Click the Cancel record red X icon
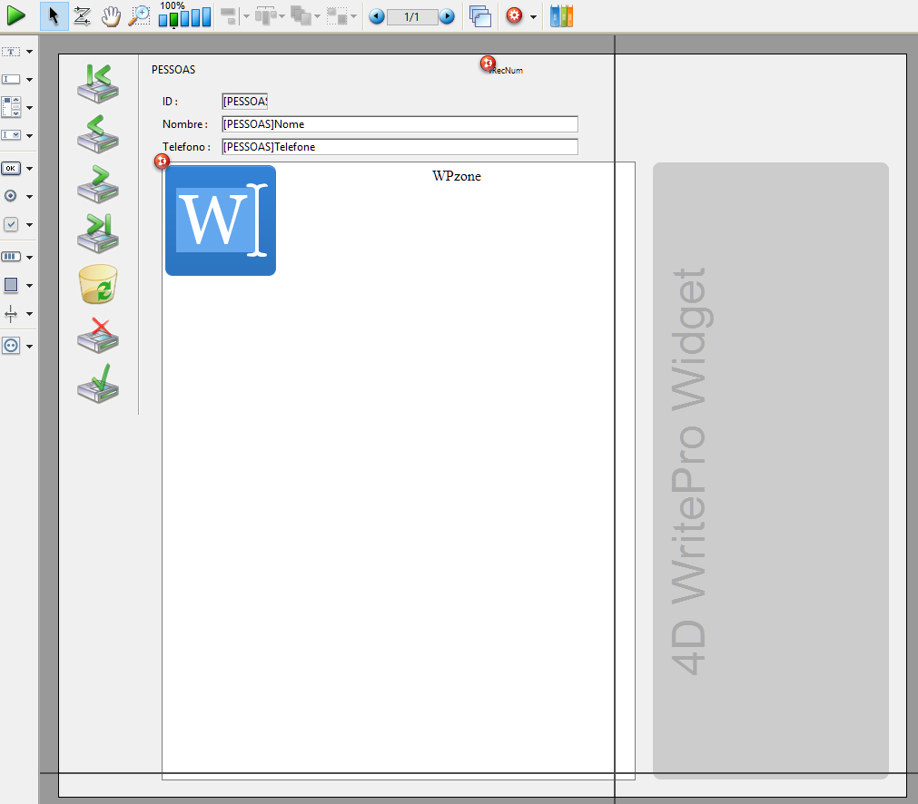The width and height of the screenshot is (918, 804). (x=98, y=335)
